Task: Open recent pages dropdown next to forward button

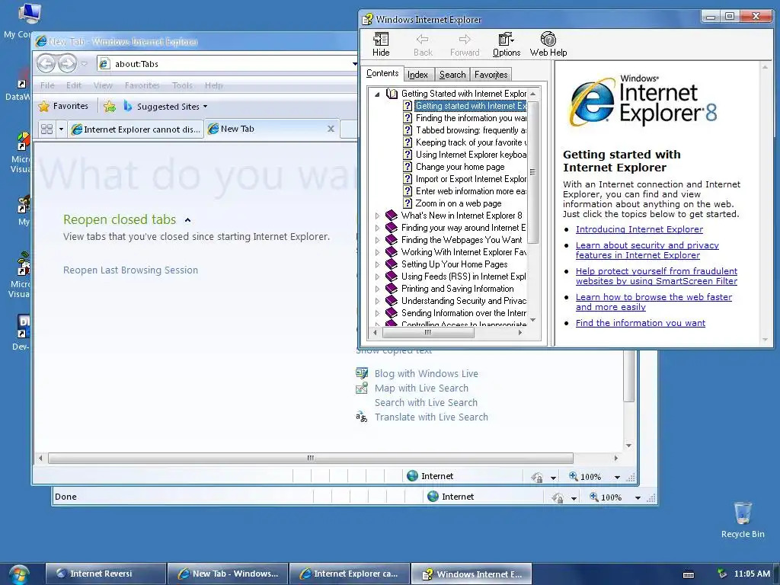Action: [84, 64]
